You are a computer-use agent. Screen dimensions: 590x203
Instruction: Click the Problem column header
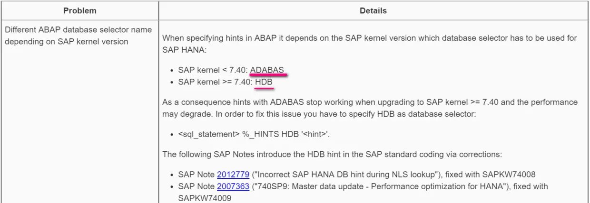click(79, 10)
